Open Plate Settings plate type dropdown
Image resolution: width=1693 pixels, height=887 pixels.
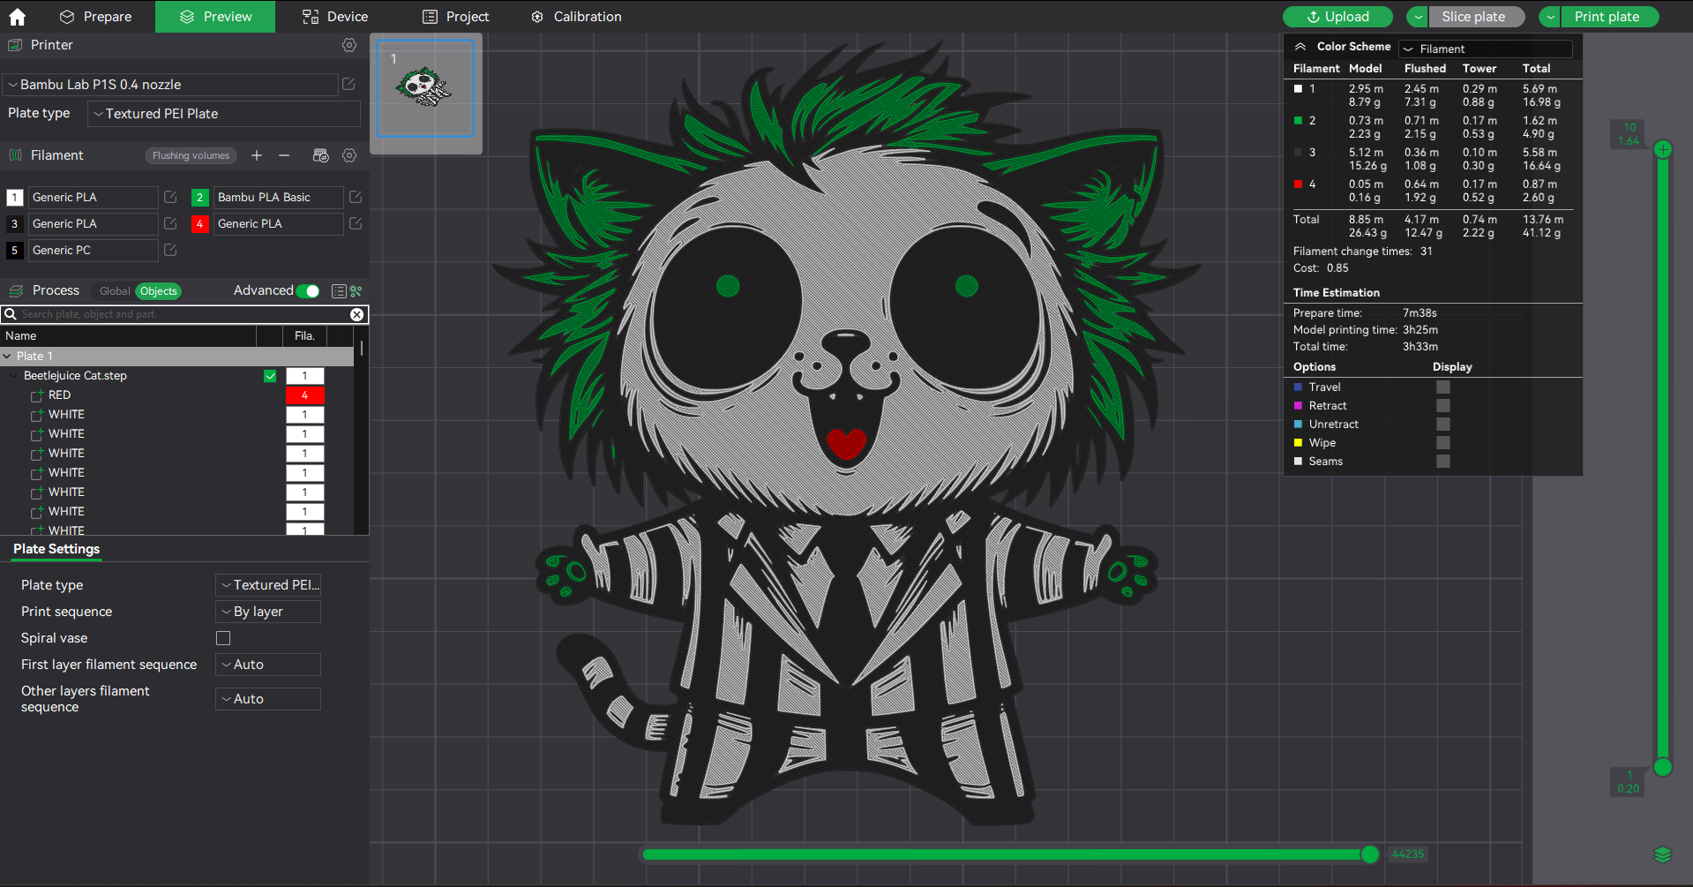click(x=268, y=585)
